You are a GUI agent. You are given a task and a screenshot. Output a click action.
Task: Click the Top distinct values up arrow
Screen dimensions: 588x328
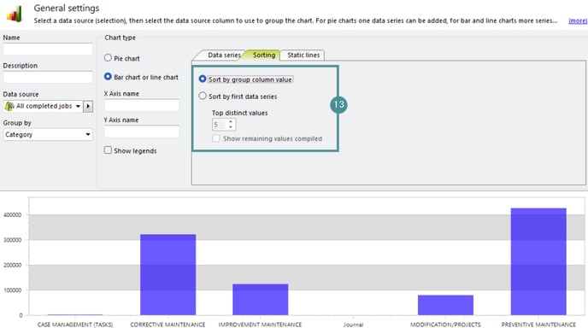(x=231, y=121)
